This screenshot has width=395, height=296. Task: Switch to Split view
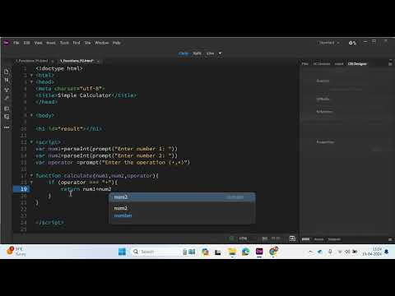(197, 53)
